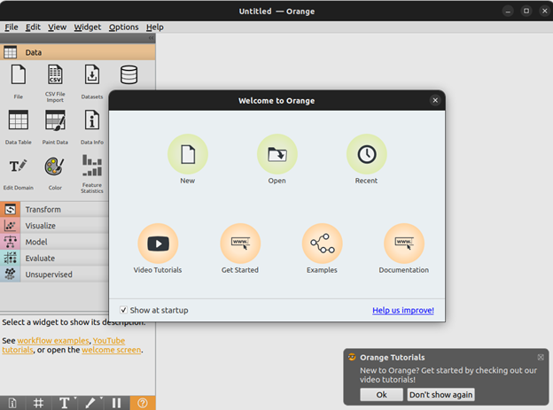Add the File widget
This screenshot has height=410, width=553.
[x=19, y=81]
